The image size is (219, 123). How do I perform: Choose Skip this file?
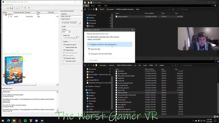tap(95, 49)
